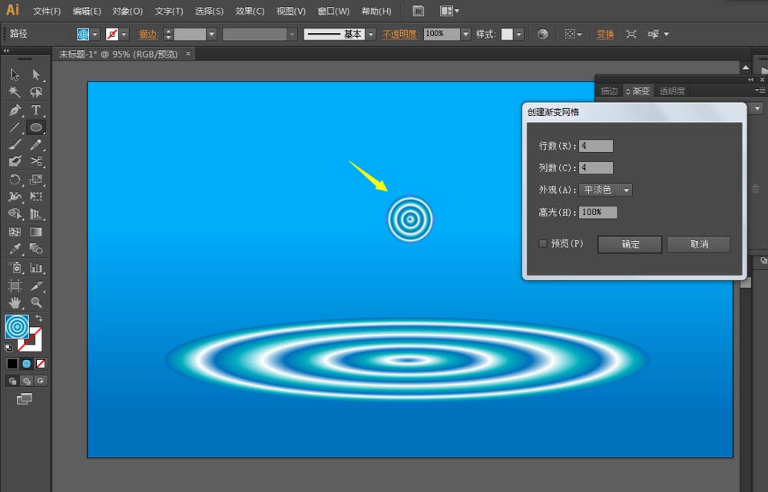Open the stroke weight dropdown

tap(212, 35)
